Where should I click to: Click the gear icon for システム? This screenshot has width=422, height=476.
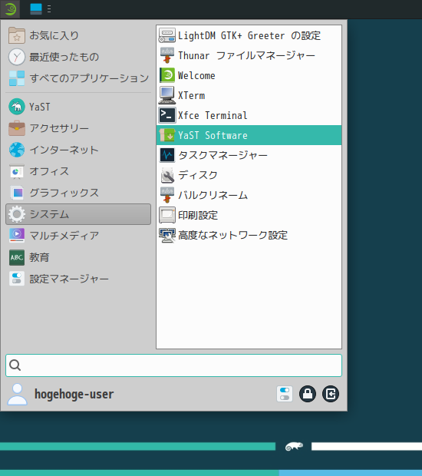tap(17, 214)
